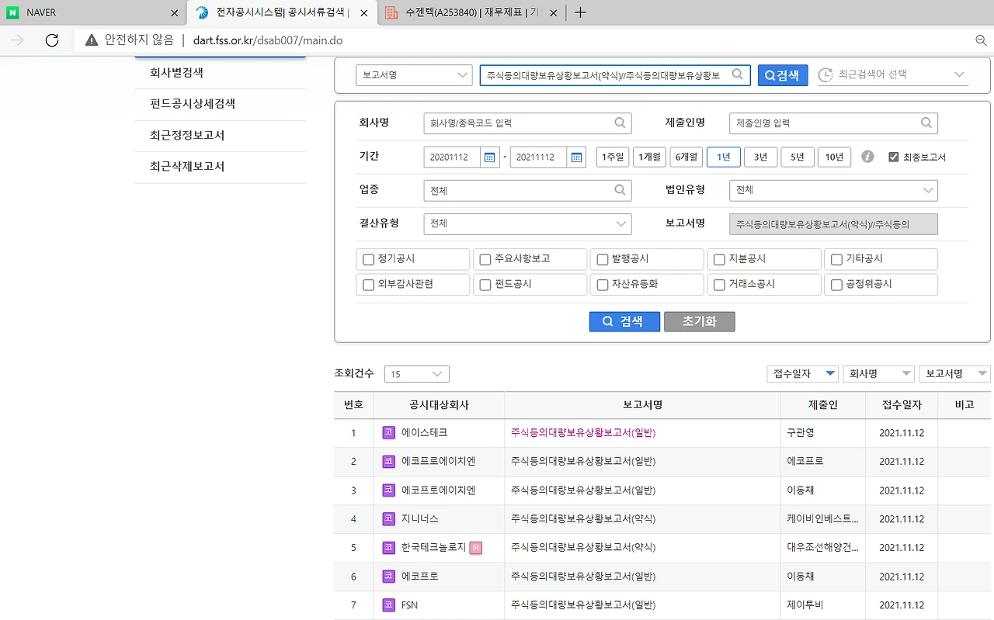
Task: Check the 지분공시 checkbox
Action: (720, 259)
